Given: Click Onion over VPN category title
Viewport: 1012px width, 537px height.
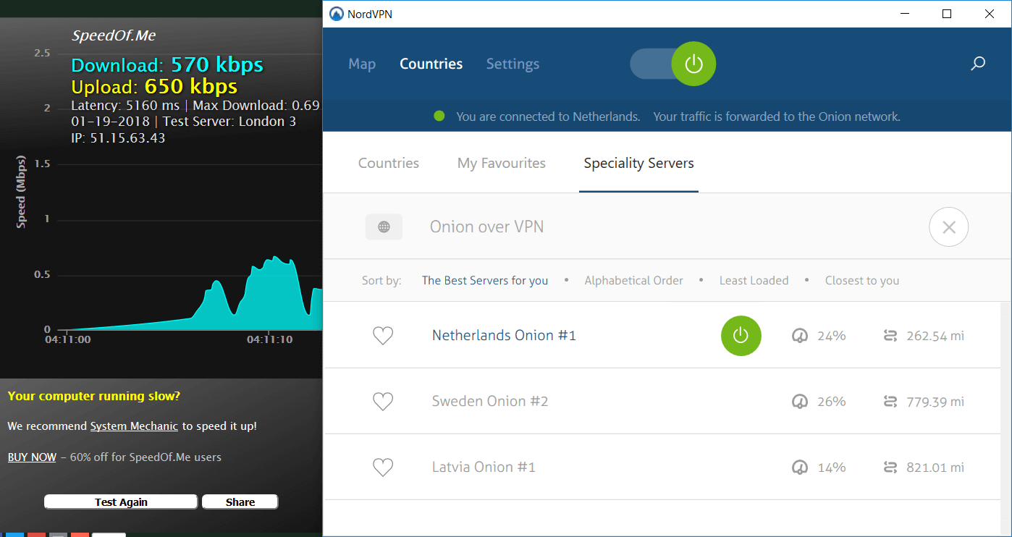Looking at the screenshot, I should tap(486, 227).
